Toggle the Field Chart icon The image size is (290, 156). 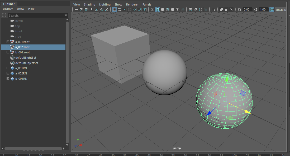pos(135,9)
